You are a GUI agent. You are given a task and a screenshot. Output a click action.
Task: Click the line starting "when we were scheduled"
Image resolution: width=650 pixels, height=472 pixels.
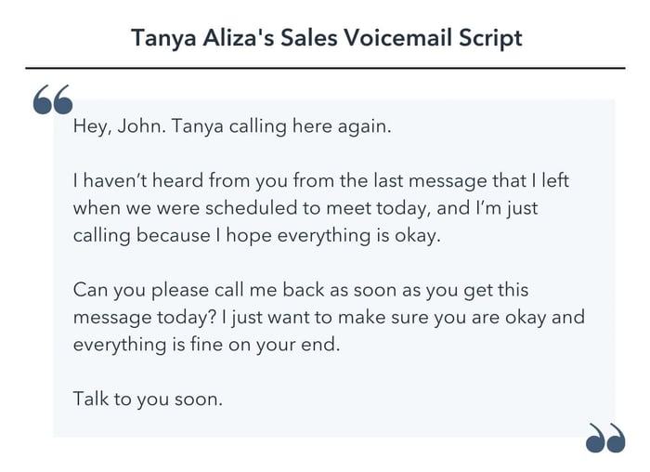[305, 207]
